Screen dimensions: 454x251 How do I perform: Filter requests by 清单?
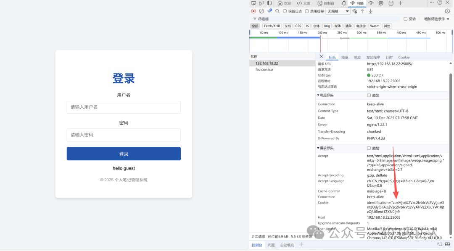pyautogui.click(x=348, y=26)
